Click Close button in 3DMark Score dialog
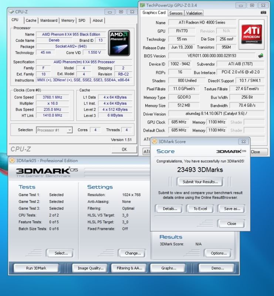 click(x=231, y=223)
